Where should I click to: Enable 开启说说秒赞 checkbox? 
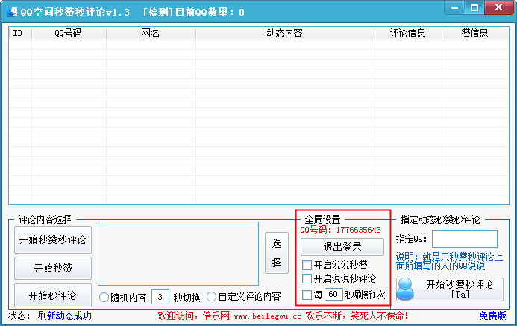pos(307,265)
